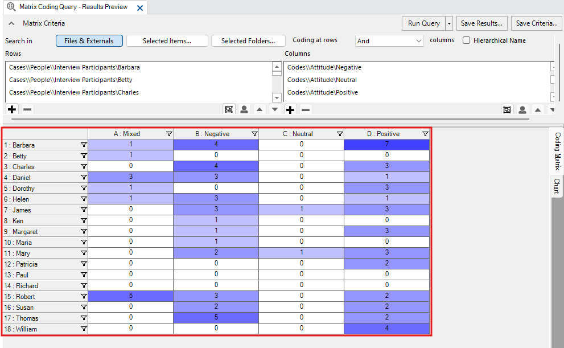Viewport: 564px width, 348px height.
Task: Click the Files & Externals button
Action: (89, 40)
